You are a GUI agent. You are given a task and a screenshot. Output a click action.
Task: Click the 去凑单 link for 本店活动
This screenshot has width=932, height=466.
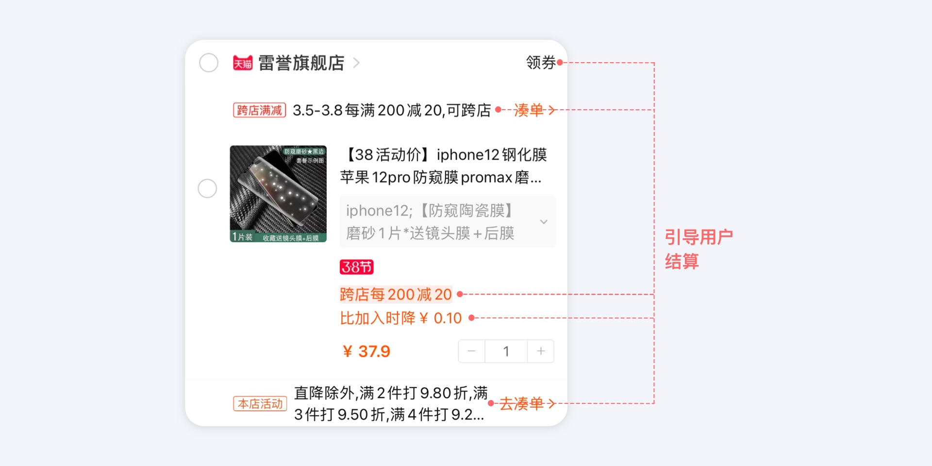521,403
